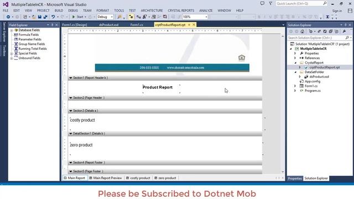Click the Sign in link
This screenshot has height=199, width=354.
(x=337, y=11)
